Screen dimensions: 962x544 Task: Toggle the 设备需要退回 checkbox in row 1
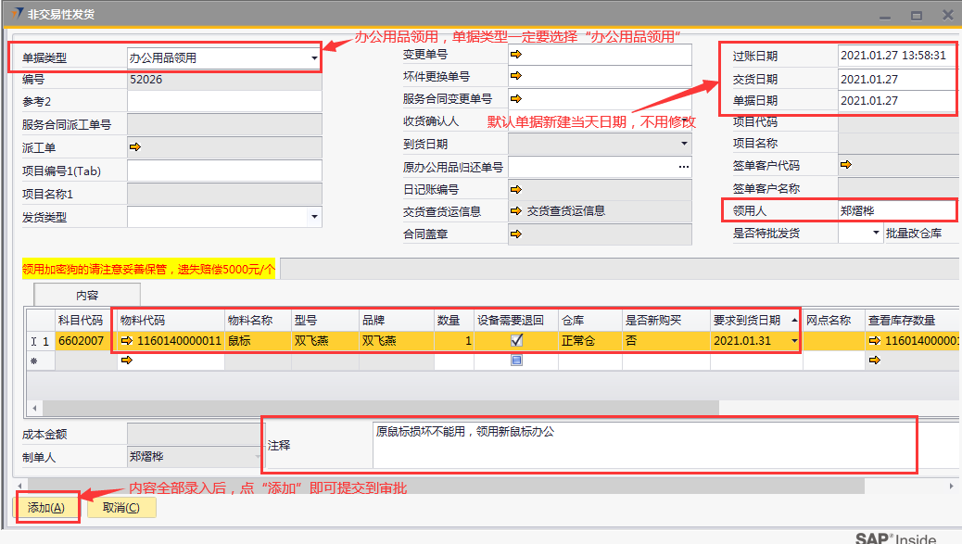[x=516, y=340]
